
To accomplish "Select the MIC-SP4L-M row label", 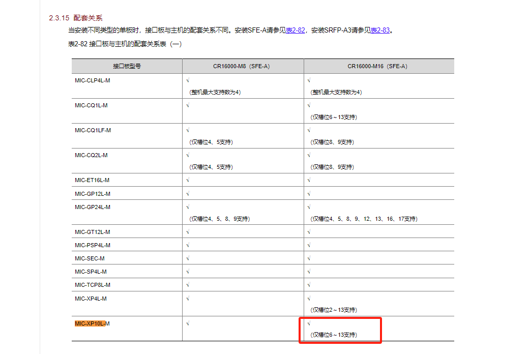I will coord(91,272).
